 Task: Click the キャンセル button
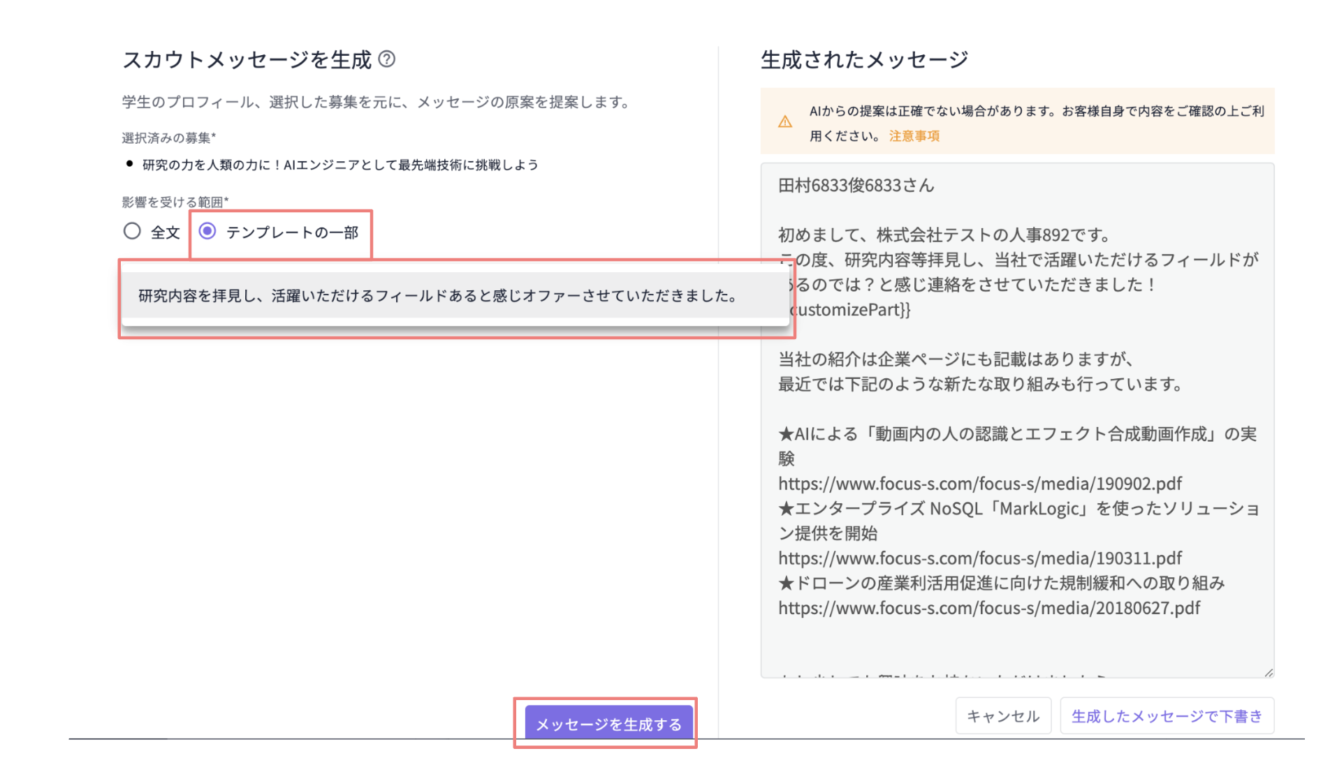coord(1002,715)
